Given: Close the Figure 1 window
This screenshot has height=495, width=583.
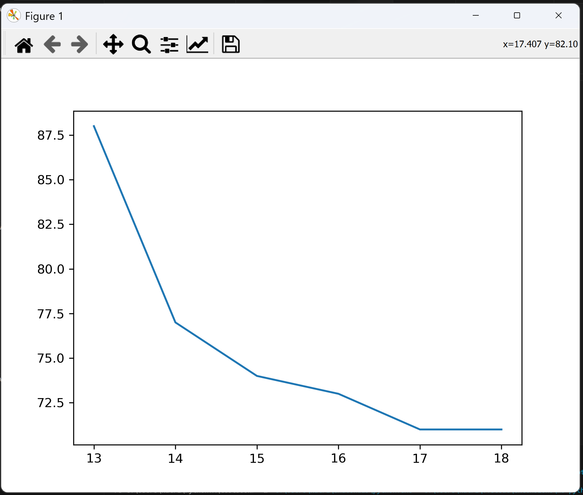Looking at the screenshot, I should pos(558,16).
